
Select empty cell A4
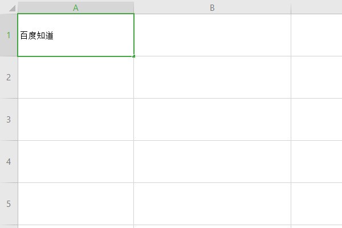(76, 161)
